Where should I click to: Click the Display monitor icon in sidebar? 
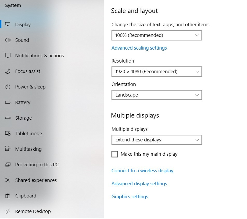click(8, 24)
